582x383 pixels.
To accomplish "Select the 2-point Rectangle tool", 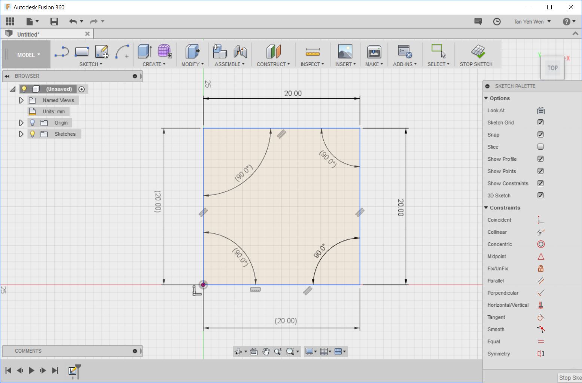I will pos(82,52).
